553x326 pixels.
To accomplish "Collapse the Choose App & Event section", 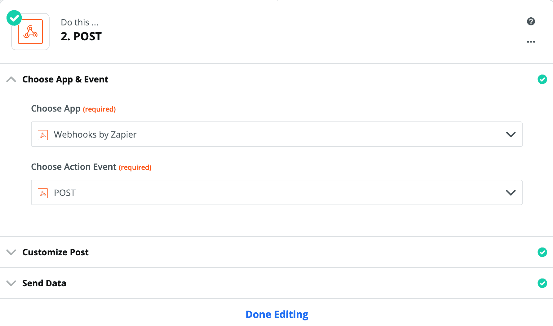I will (11, 79).
